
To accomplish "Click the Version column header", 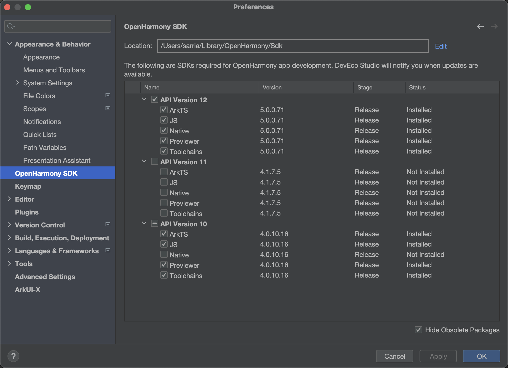I will (x=306, y=87).
